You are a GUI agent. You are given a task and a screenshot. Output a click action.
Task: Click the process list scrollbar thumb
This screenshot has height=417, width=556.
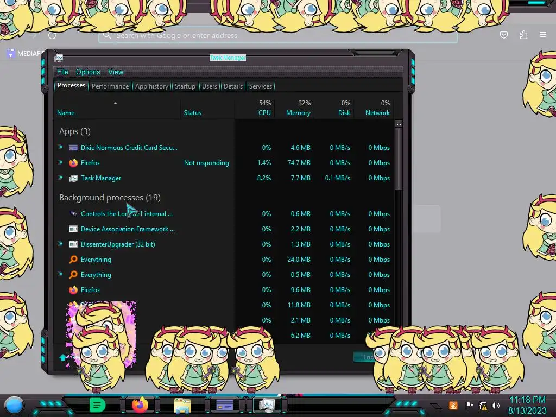[399, 159]
